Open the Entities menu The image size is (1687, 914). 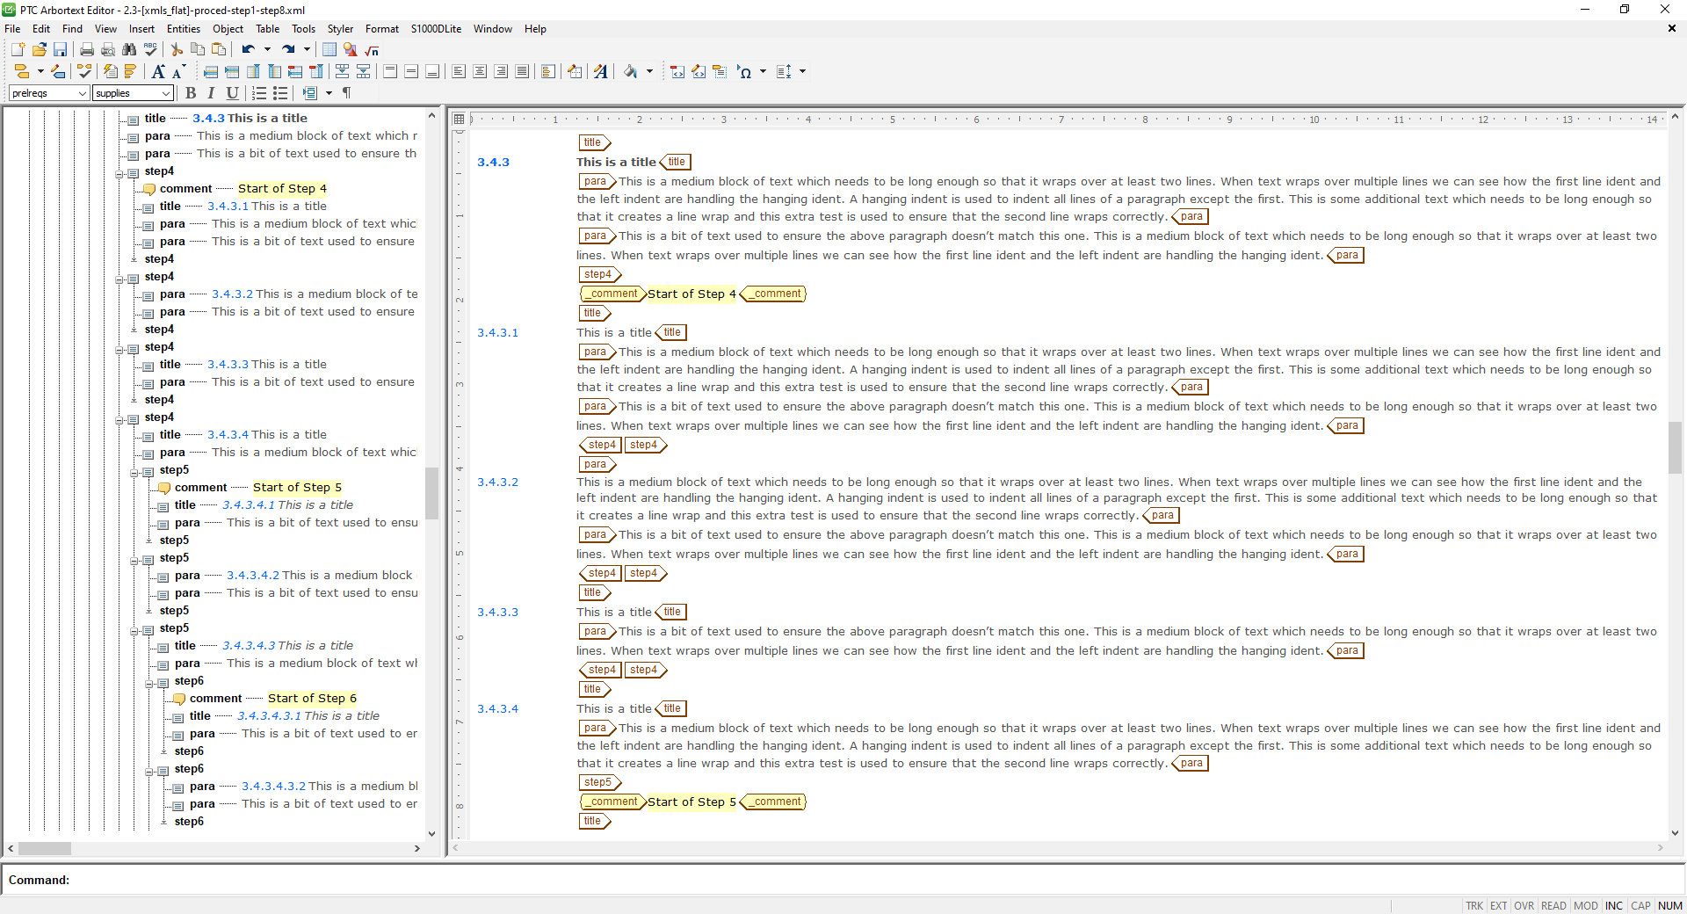pos(184,29)
